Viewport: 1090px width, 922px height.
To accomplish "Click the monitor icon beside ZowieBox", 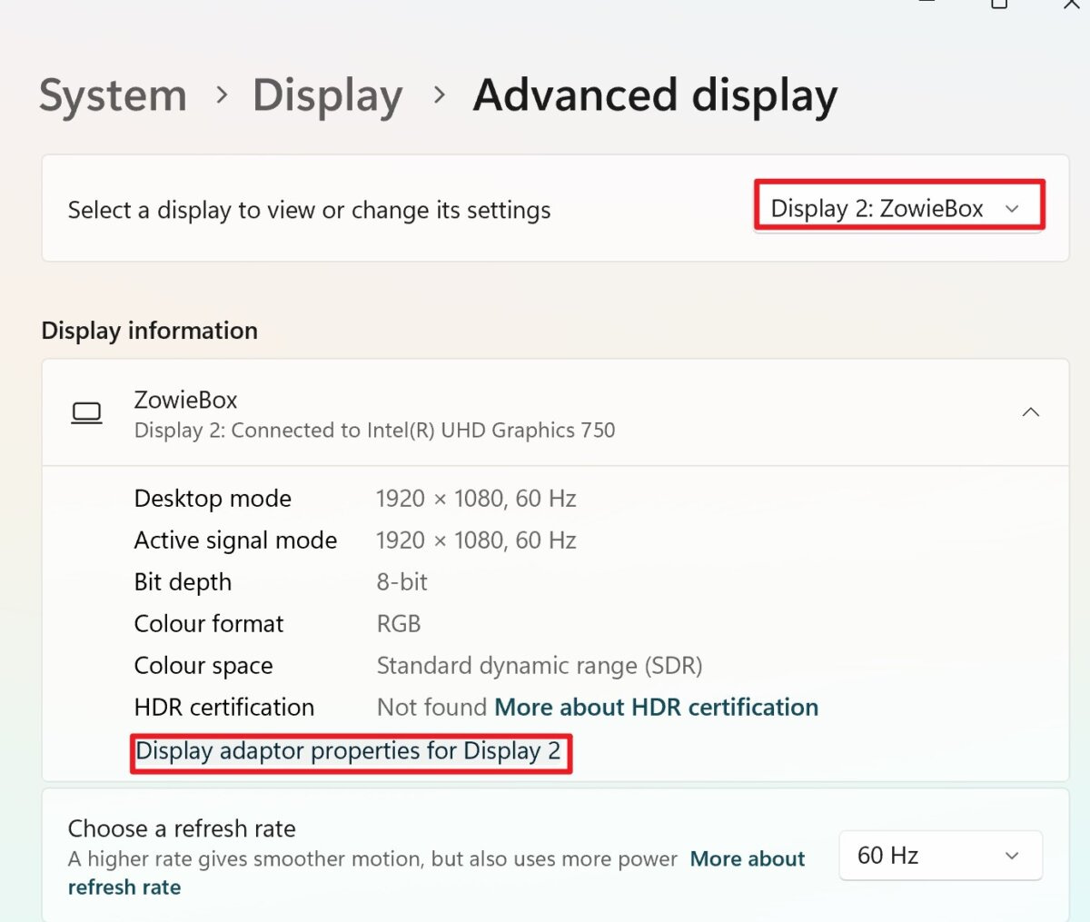I will pyautogui.click(x=85, y=411).
